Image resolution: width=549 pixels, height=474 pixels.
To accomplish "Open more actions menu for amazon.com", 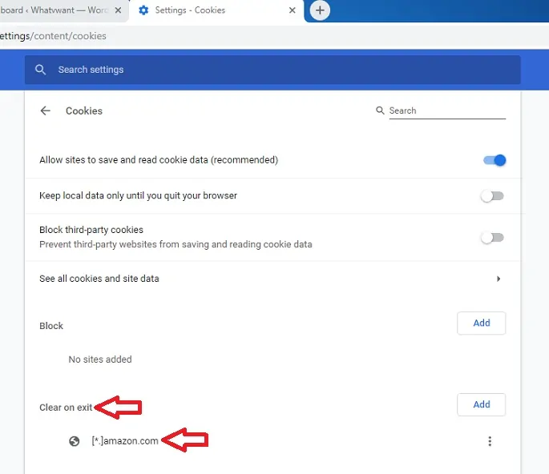I will click(x=490, y=441).
